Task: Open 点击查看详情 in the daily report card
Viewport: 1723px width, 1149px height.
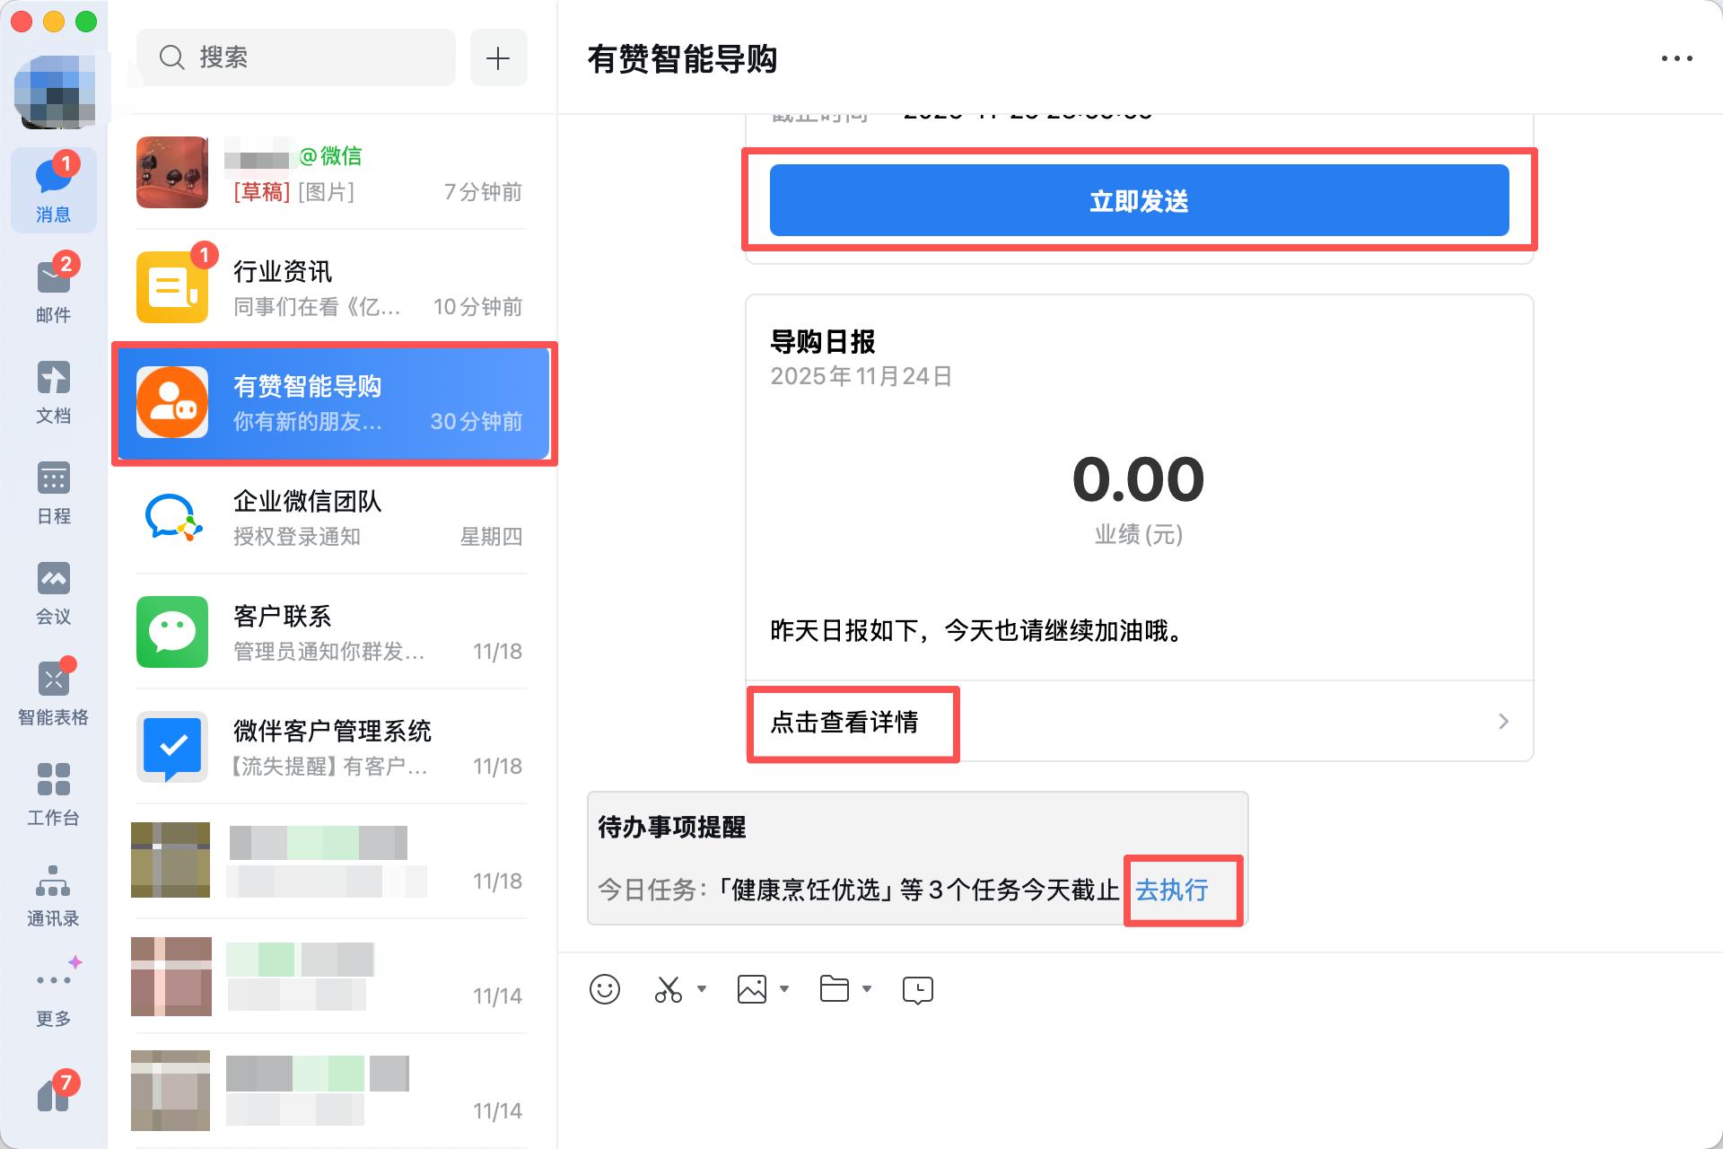Action: (844, 723)
